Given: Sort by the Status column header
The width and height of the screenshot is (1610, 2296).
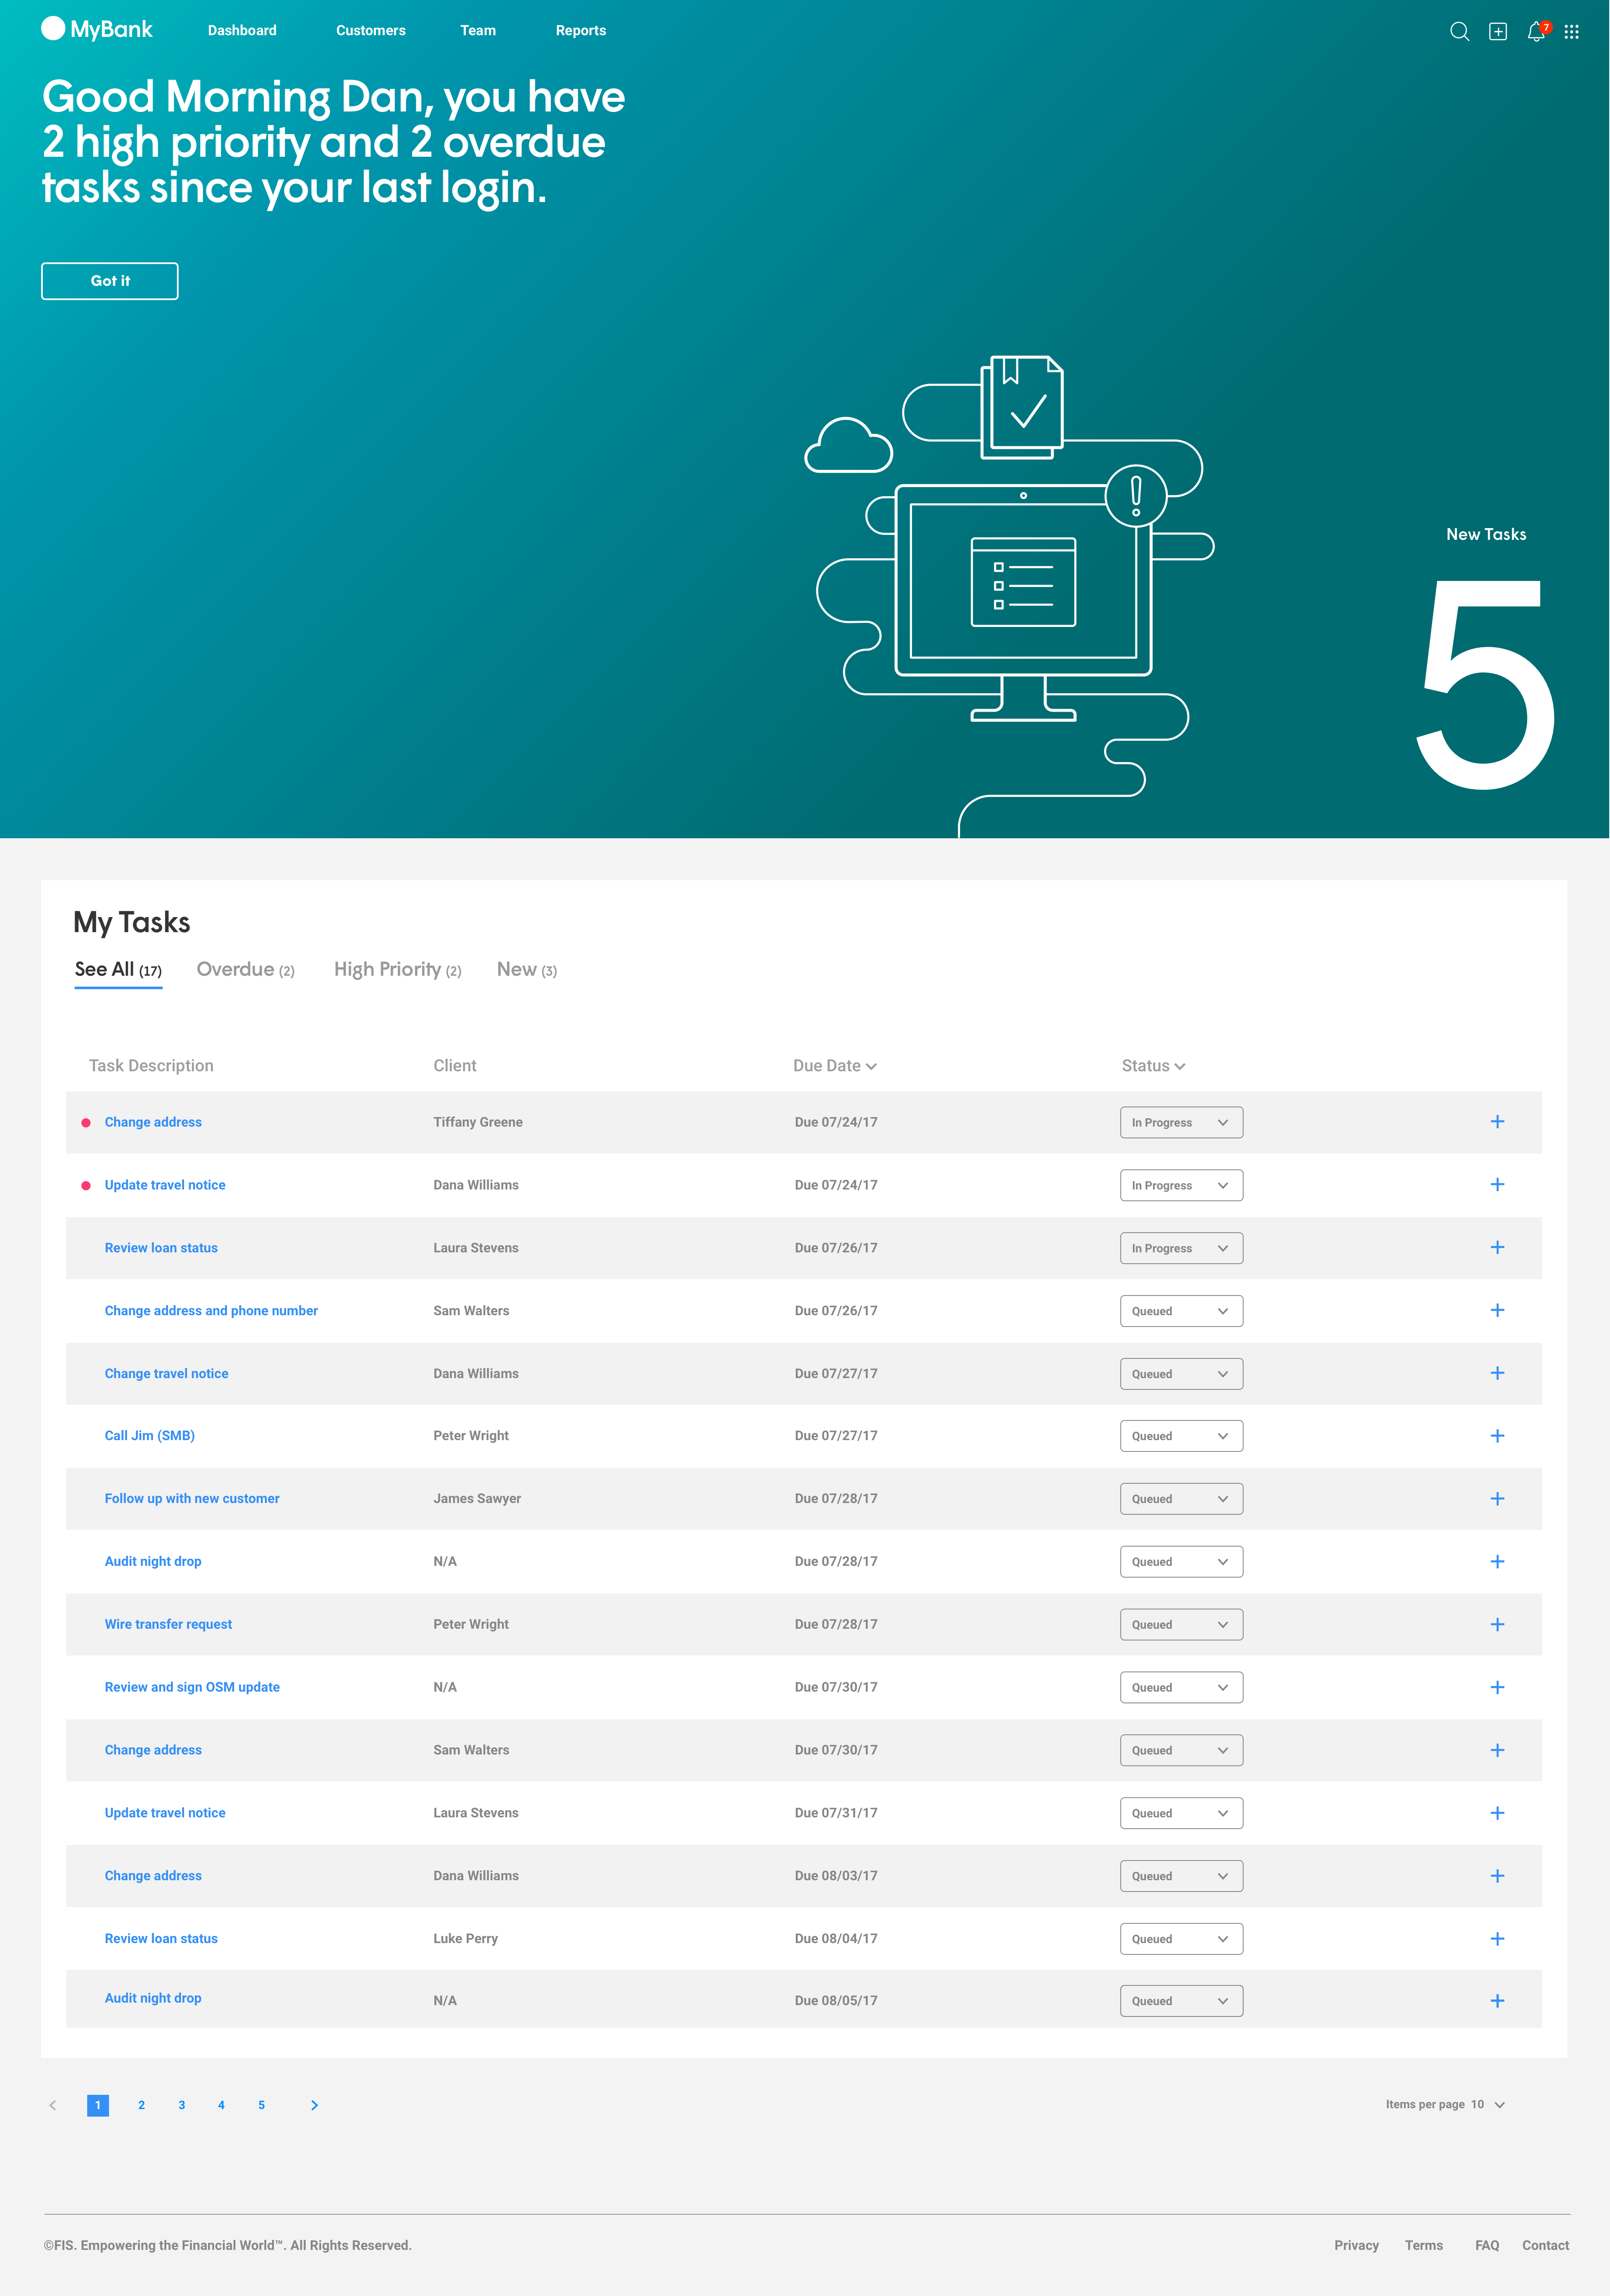Looking at the screenshot, I should pyautogui.click(x=1153, y=1066).
